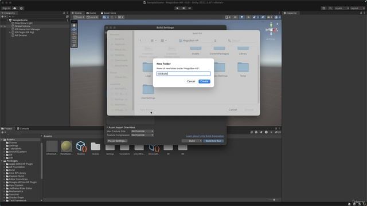Click the Step forward button in Unity toolbar
Image resolution: width=367 pixels, height=206 pixels.
pos(190,8)
